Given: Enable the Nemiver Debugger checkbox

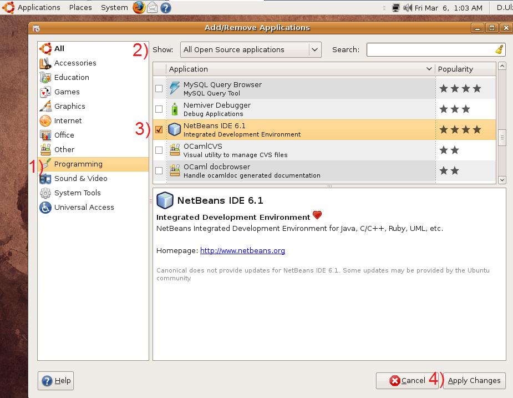Looking at the screenshot, I should click(159, 109).
